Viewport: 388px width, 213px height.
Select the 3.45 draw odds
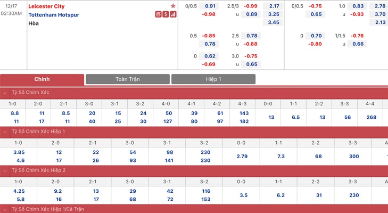click(274, 22)
